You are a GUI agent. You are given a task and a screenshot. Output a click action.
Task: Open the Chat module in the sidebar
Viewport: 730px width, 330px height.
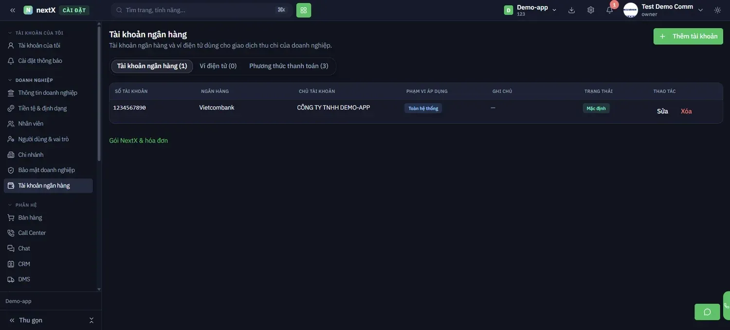point(48,248)
